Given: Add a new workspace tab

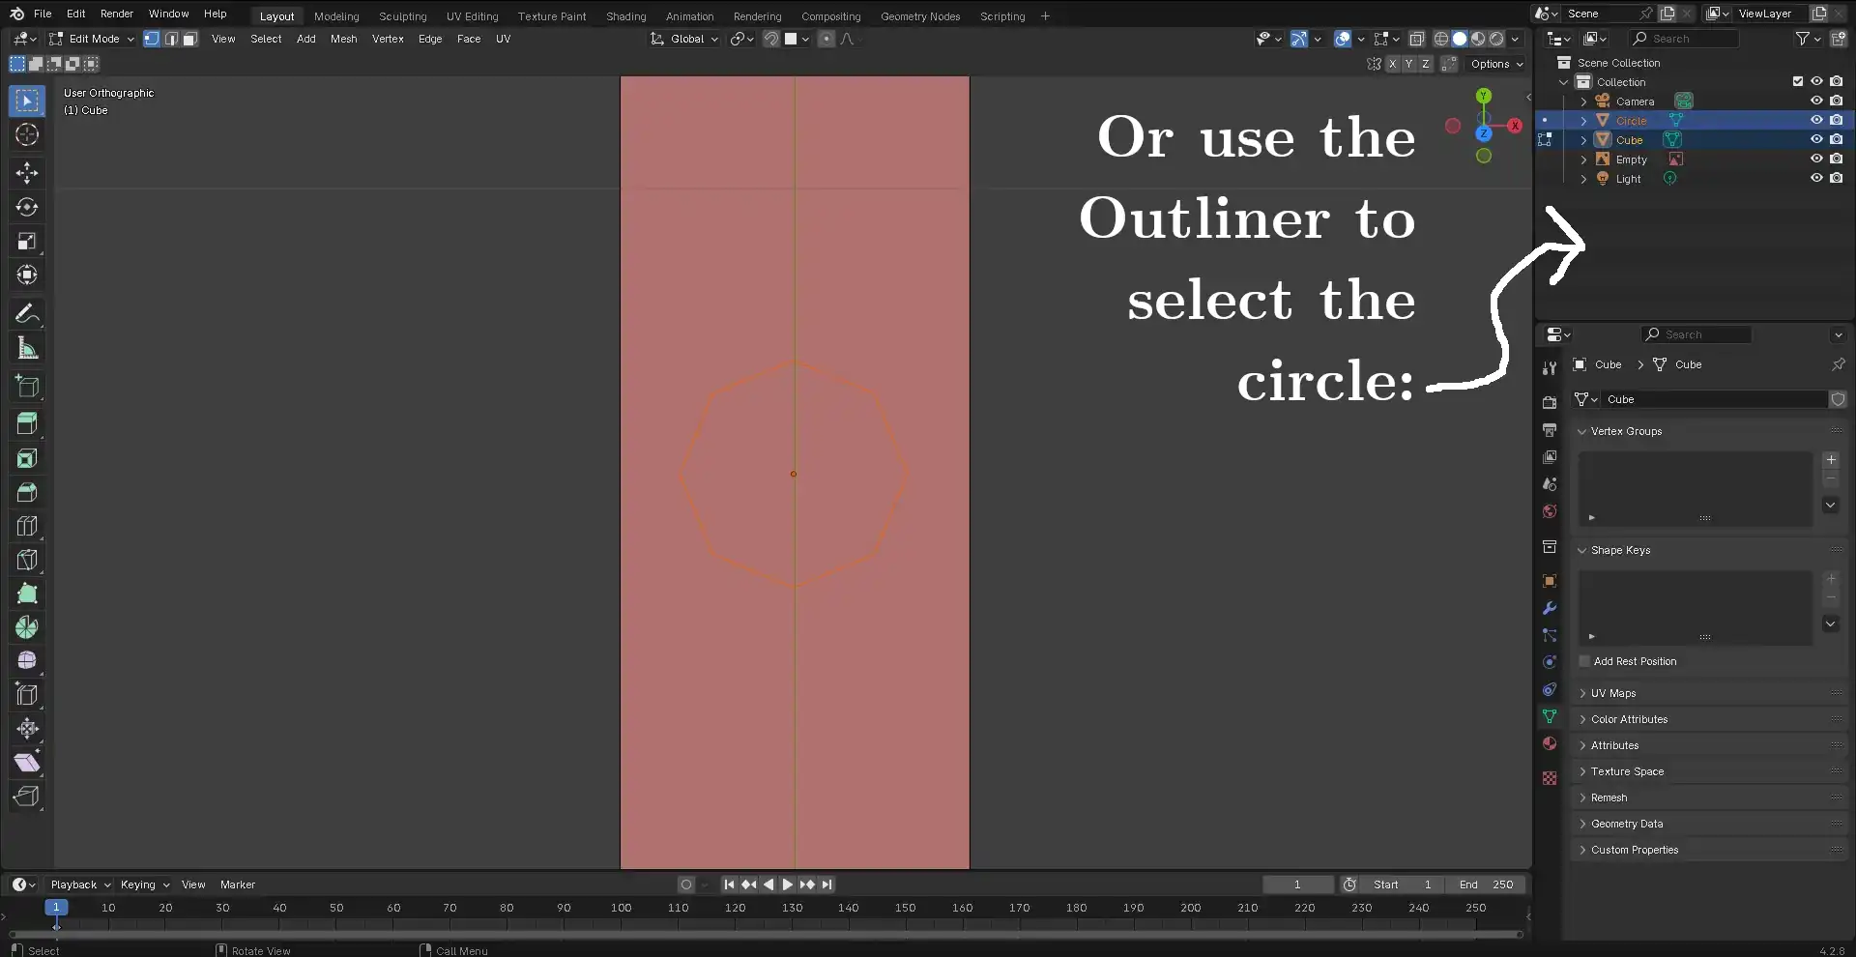Looking at the screenshot, I should 1045,15.
